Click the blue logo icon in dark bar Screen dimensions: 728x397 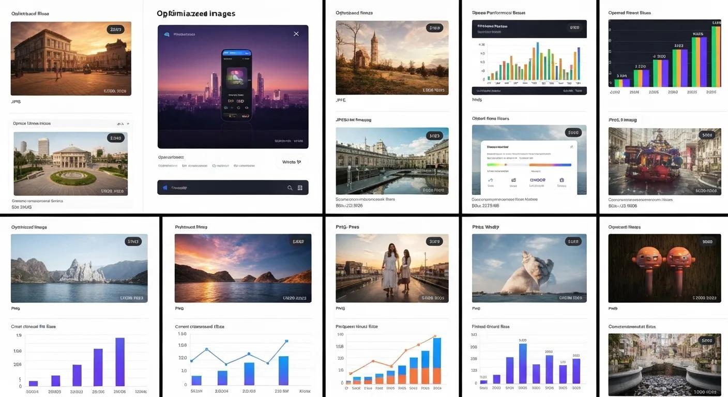[165, 188]
